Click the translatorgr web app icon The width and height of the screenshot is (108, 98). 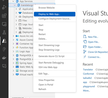pyautogui.click(x=19, y=5)
